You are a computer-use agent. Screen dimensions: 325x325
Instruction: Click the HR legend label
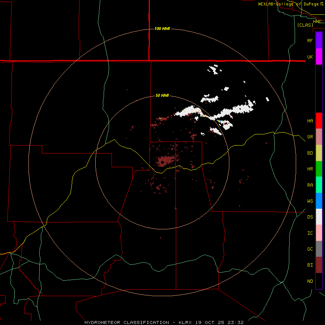pyautogui.click(x=310, y=169)
